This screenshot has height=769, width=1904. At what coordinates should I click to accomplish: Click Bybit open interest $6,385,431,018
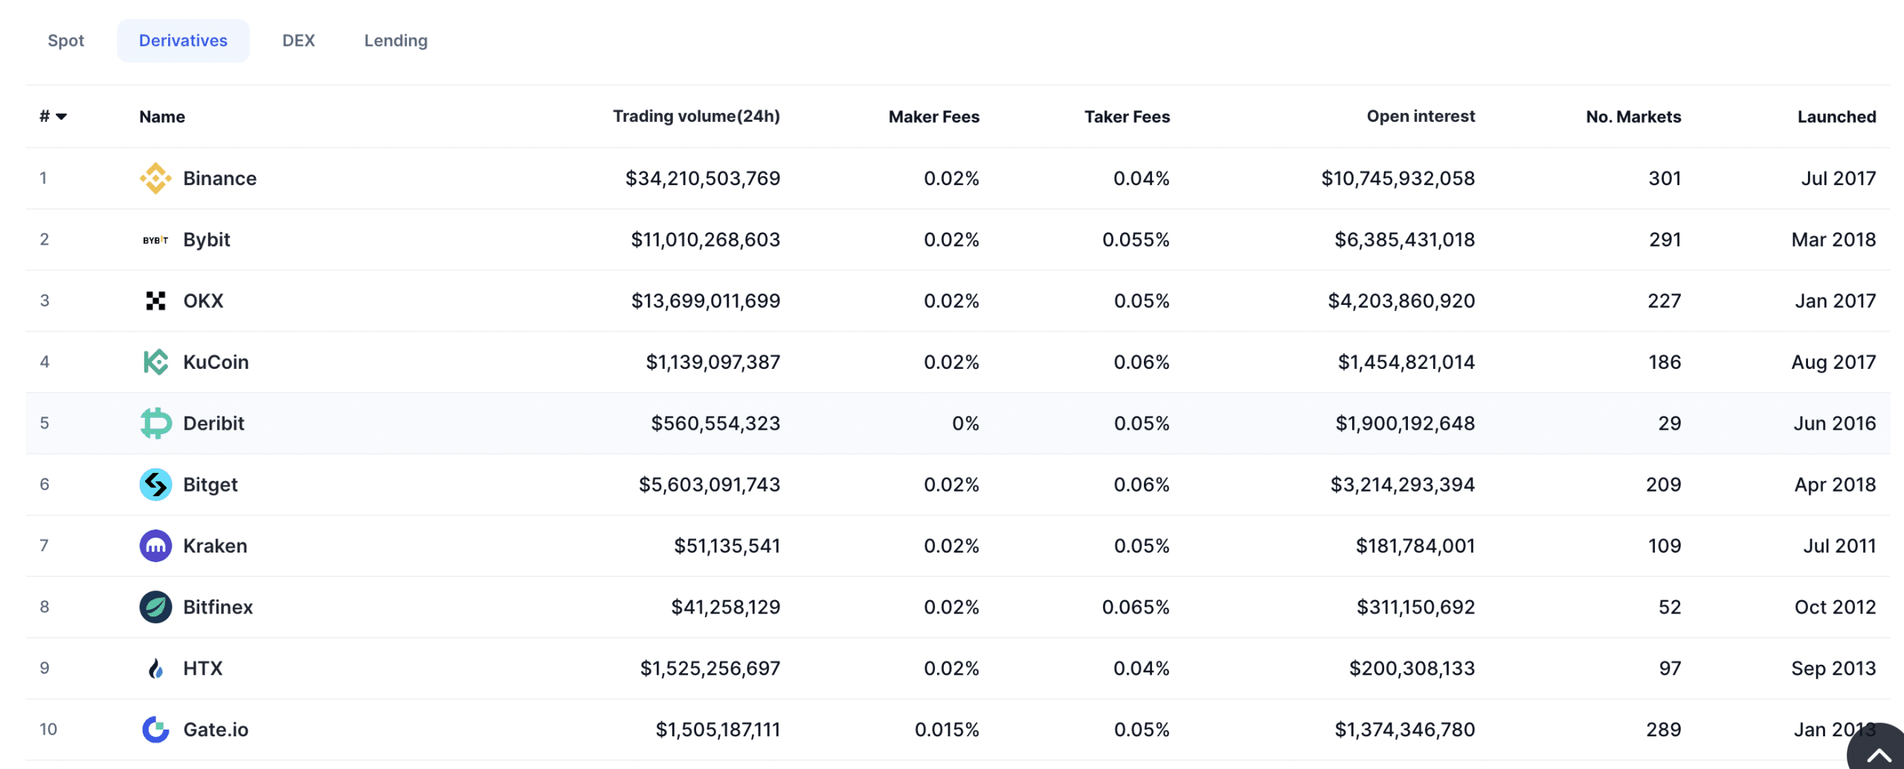pyautogui.click(x=1405, y=240)
